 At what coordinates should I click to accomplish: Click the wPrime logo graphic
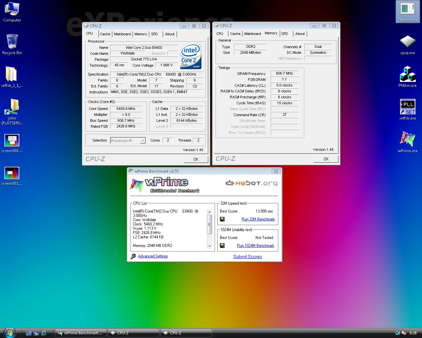tap(165, 185)
